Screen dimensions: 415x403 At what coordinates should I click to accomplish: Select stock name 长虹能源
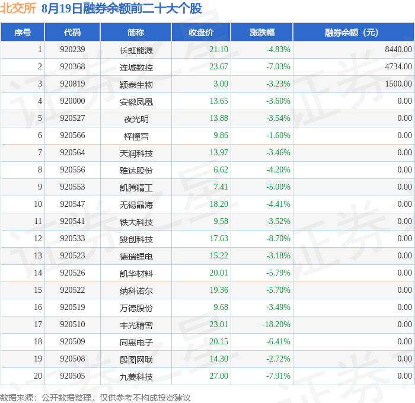[136, 50]
